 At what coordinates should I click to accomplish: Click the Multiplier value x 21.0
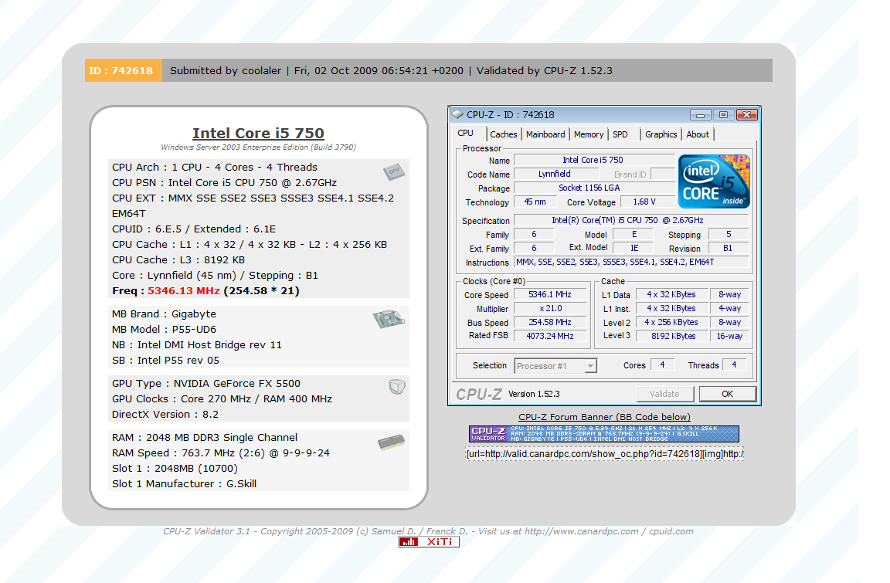tap(550, 309)
